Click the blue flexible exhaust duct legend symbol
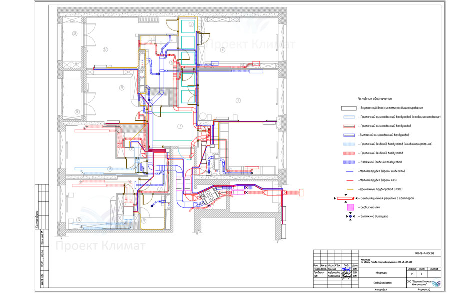This screenshot has width=475, height=293. coord(348,162)
